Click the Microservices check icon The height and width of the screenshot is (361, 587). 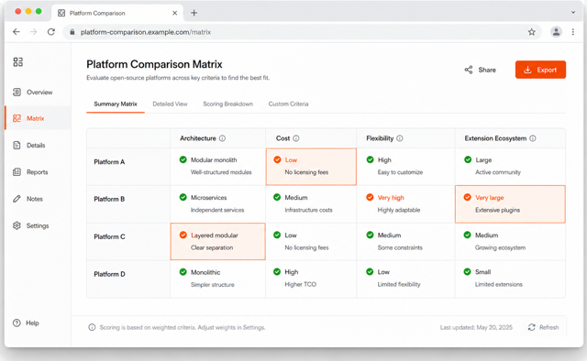tap(183, 197)
